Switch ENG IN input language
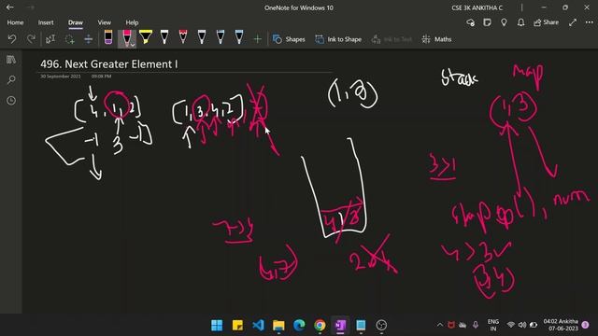This screenshot has width=598, height=336. (493, 325)
